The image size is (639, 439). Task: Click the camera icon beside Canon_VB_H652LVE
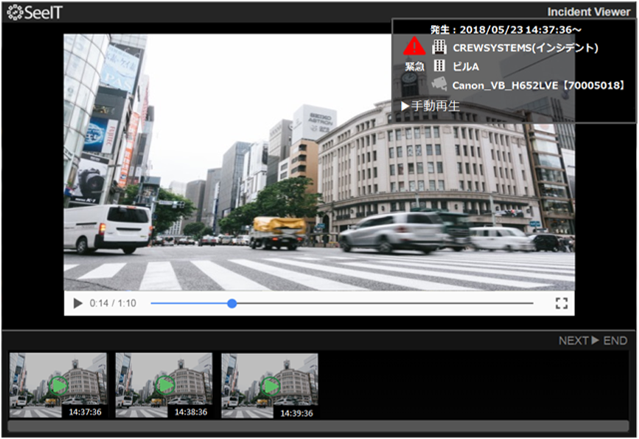point(439,85)
